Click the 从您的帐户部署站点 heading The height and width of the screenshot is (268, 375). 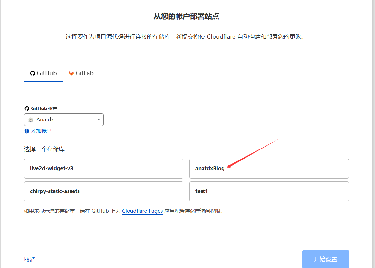pos(186,16)
